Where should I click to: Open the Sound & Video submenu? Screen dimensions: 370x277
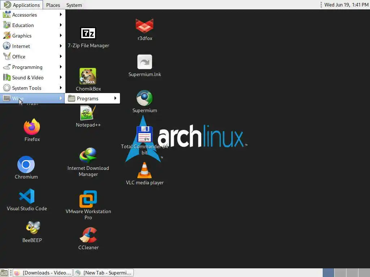33,78
